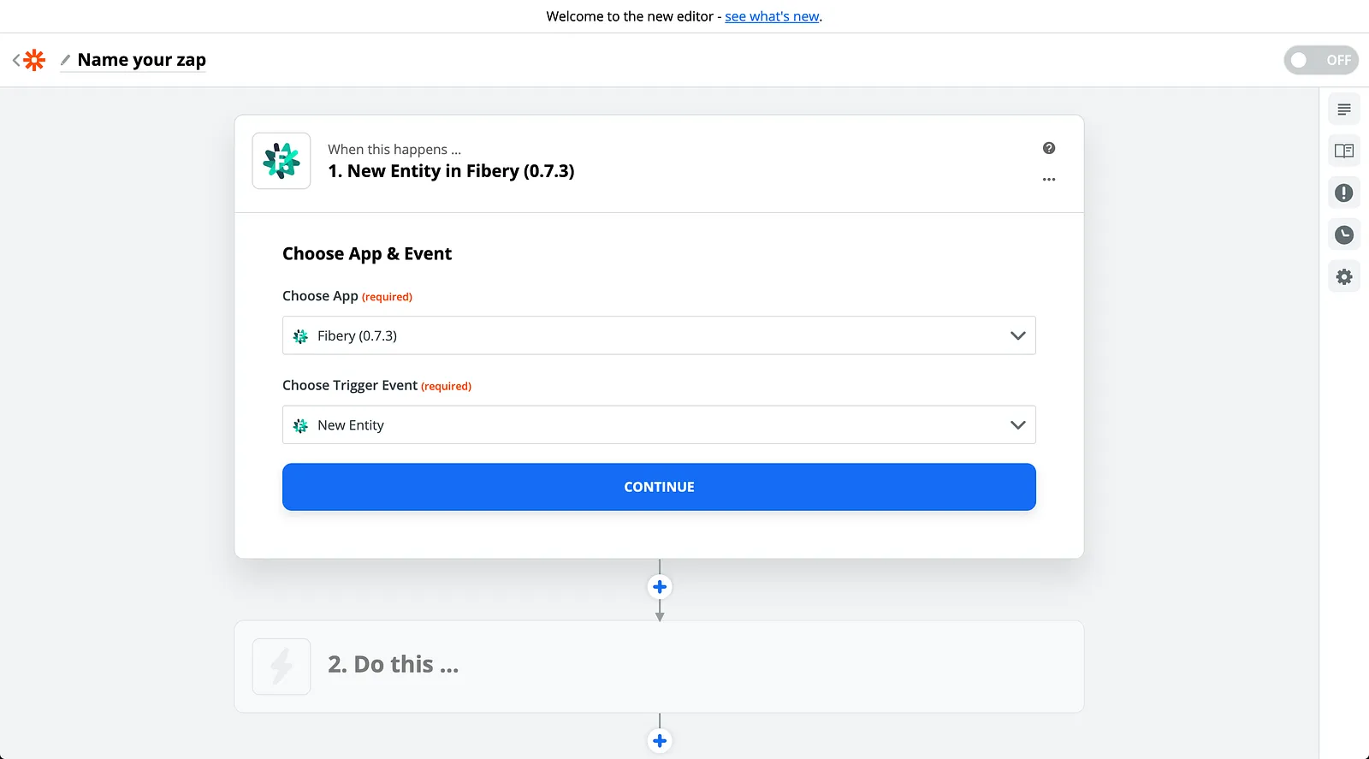Click the "Choose Trigger Event" label

350,385
